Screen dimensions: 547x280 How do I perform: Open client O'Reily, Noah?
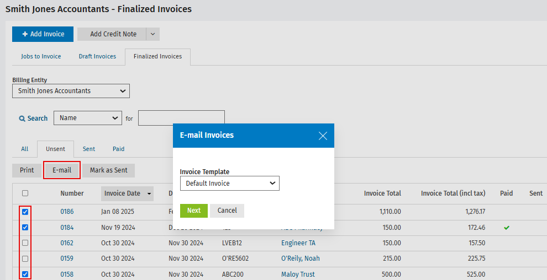301,259
